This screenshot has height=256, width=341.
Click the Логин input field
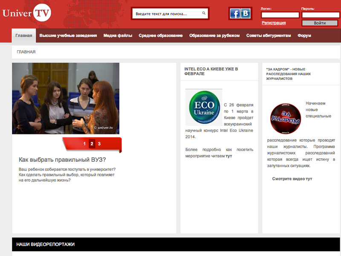tap(280, 15)
